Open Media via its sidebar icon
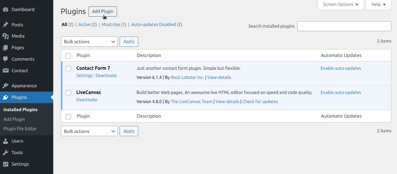This screenshot has height=174, width=397. coord(5,36)
